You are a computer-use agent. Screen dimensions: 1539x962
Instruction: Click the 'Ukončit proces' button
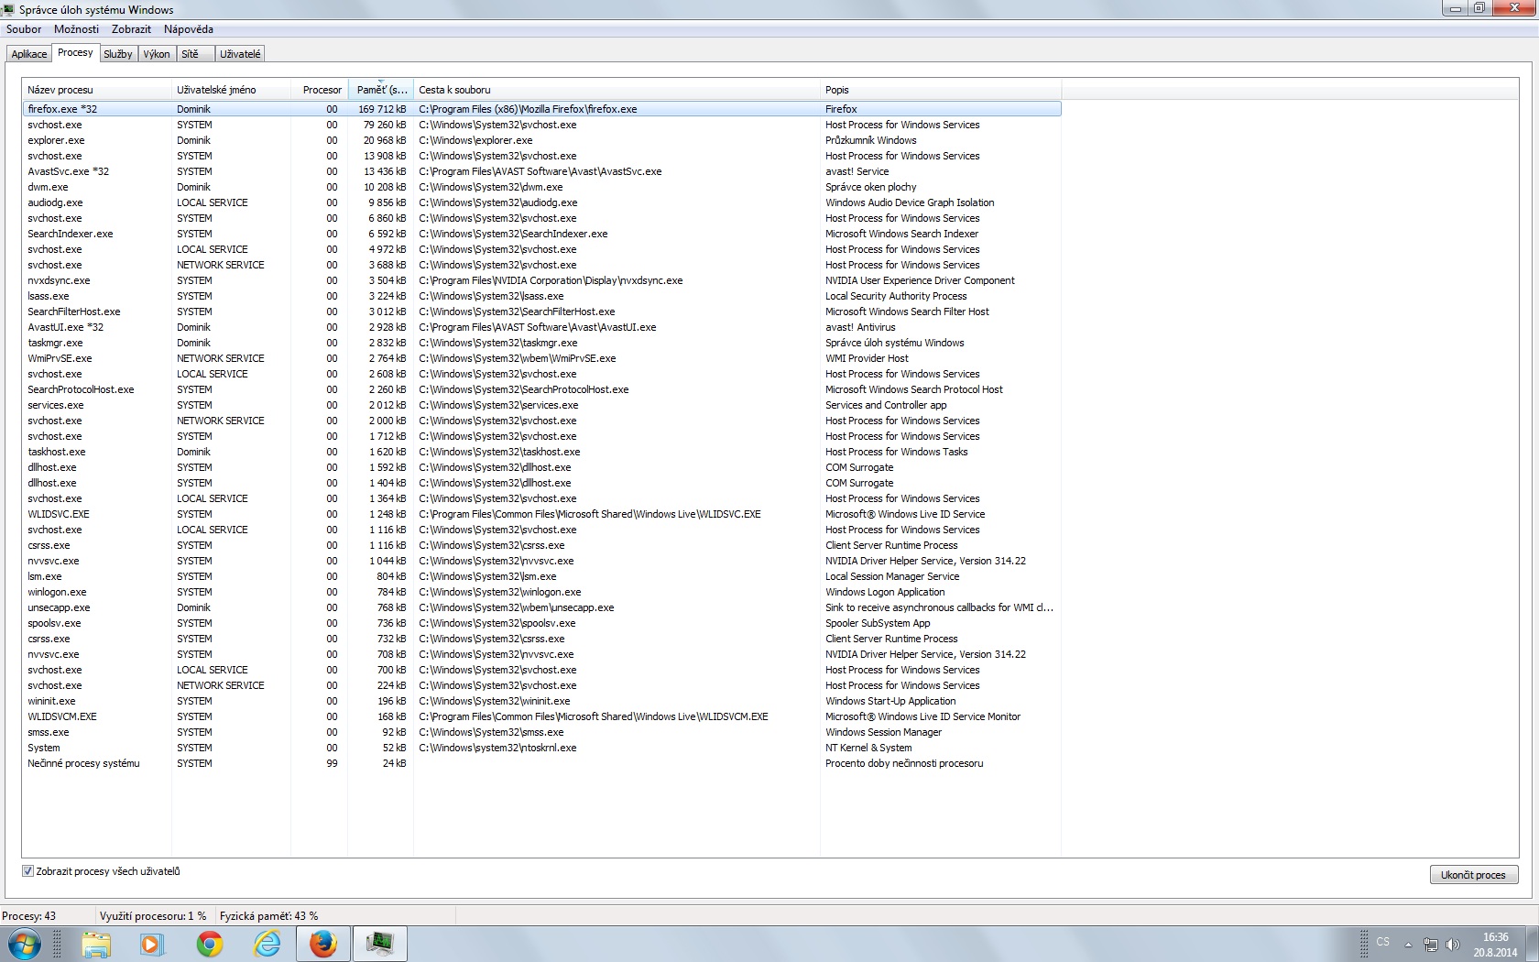click(1473, 875)
